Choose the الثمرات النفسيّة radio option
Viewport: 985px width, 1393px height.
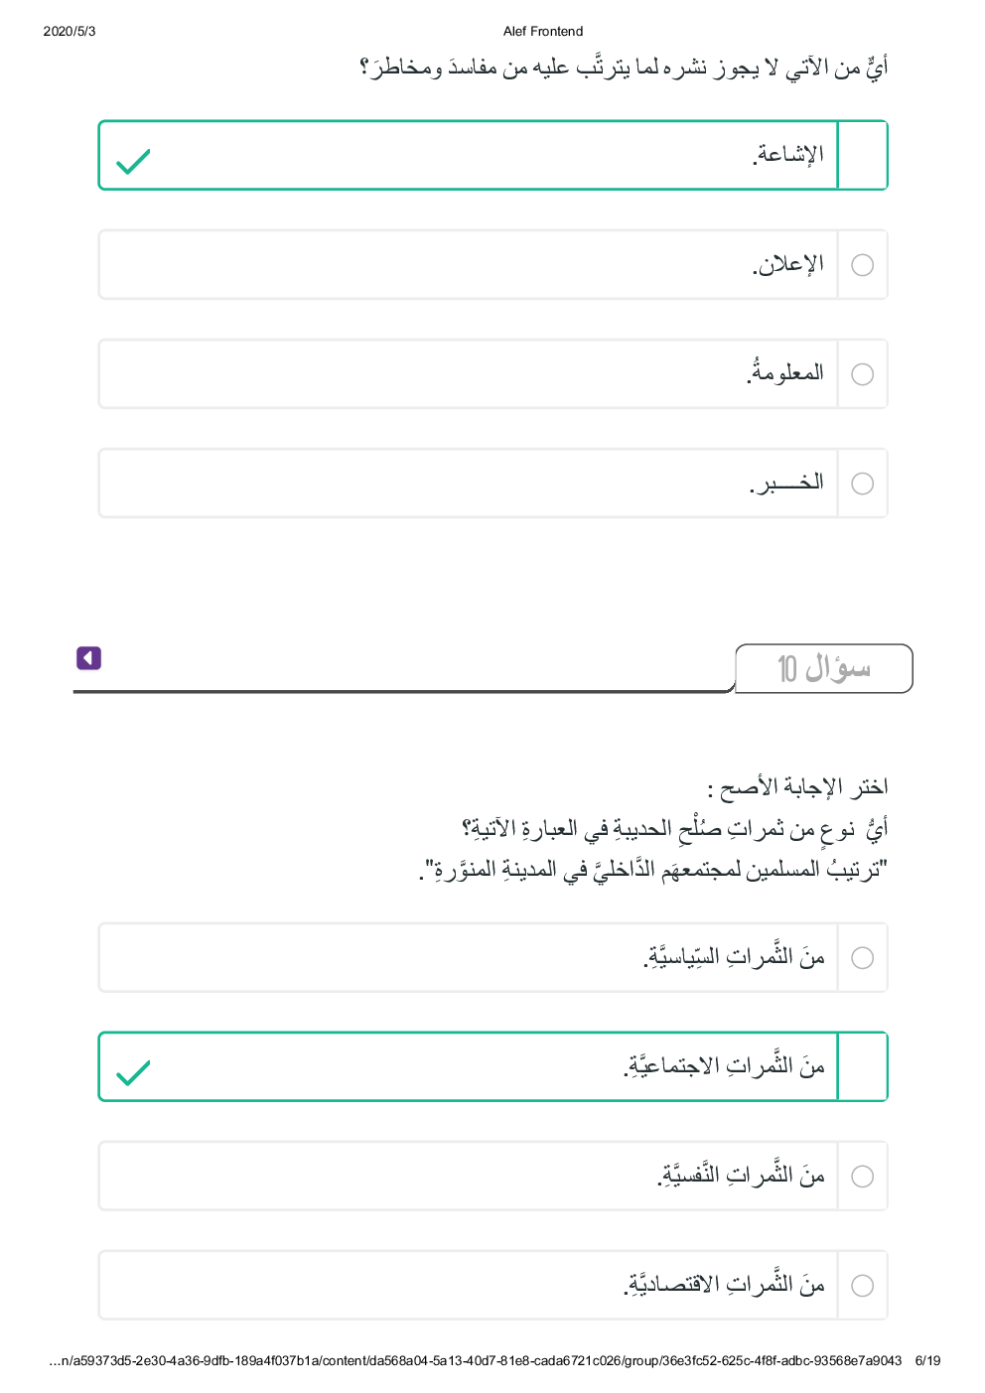[x=863, y=1177]
